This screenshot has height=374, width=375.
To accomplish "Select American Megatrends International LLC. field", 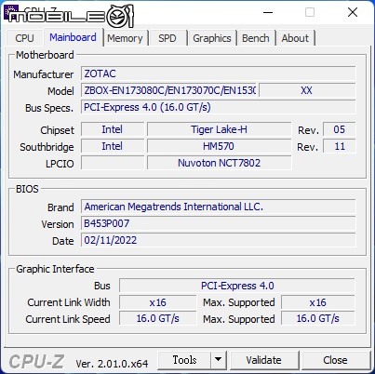I will coord(219,207).
